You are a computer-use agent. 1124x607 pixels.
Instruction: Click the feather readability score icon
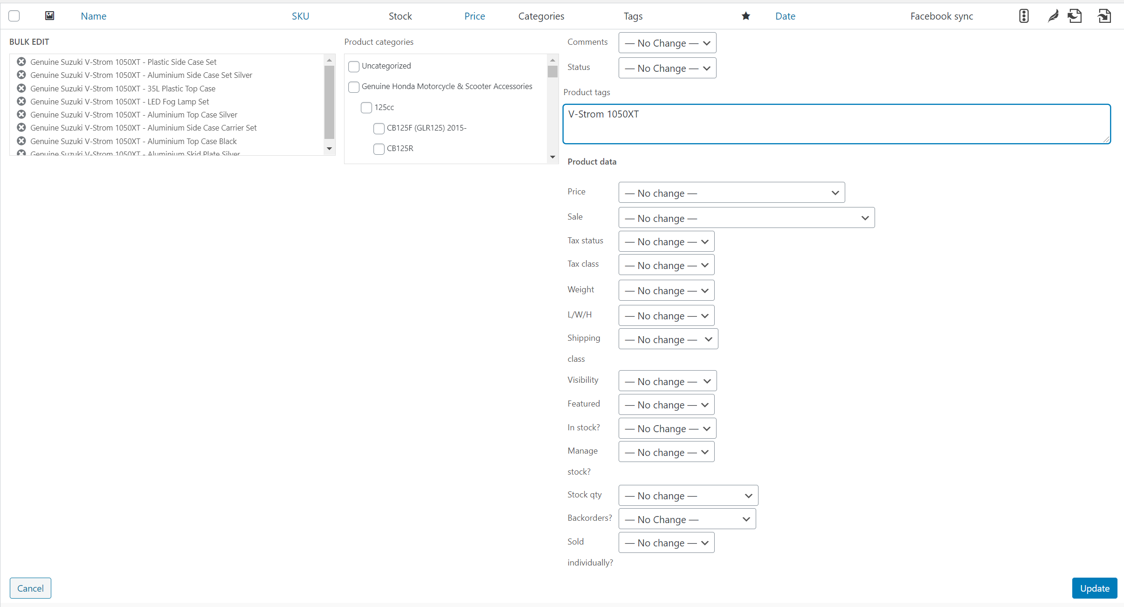click(x=1053, y=16)
